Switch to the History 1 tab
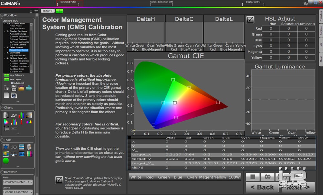Screen dimensions: 323x195 tap(47, 11)
